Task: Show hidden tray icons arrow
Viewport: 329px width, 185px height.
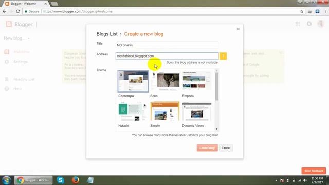Action: pyautogui.click(x=276, y=180)
